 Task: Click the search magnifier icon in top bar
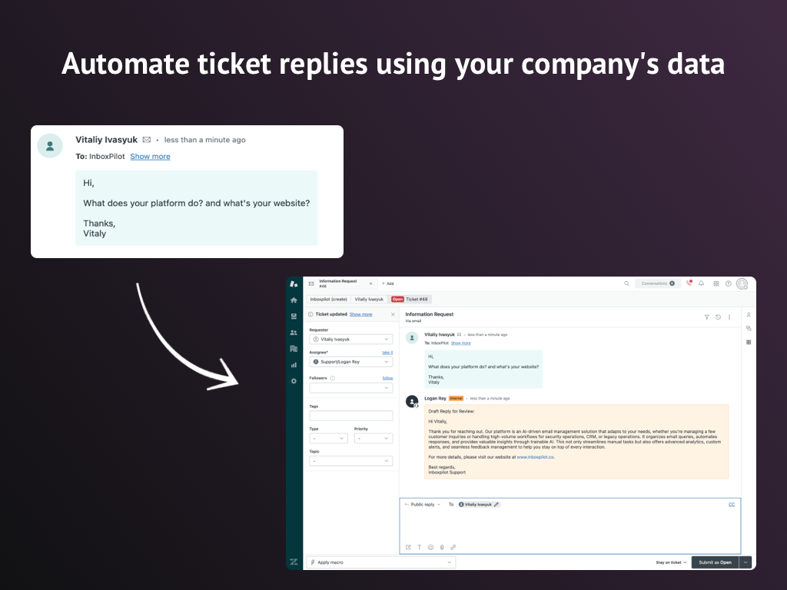click(626, 283)
